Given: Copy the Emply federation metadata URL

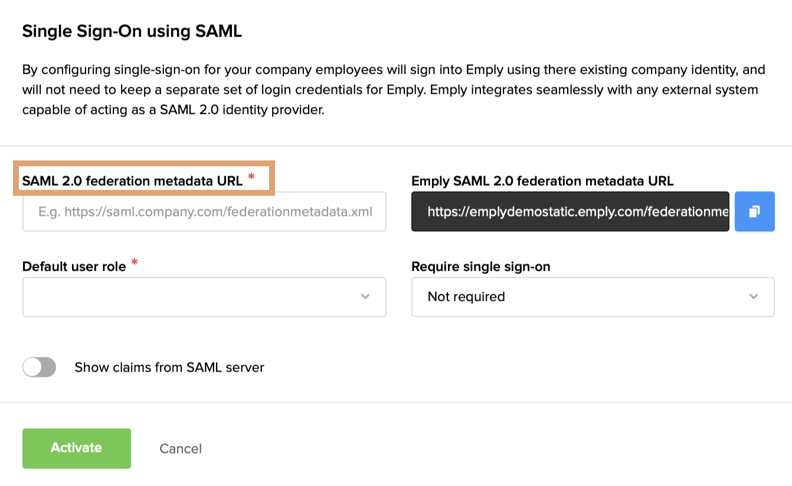Looking at the screenshot, I should [x=754, y=211].
